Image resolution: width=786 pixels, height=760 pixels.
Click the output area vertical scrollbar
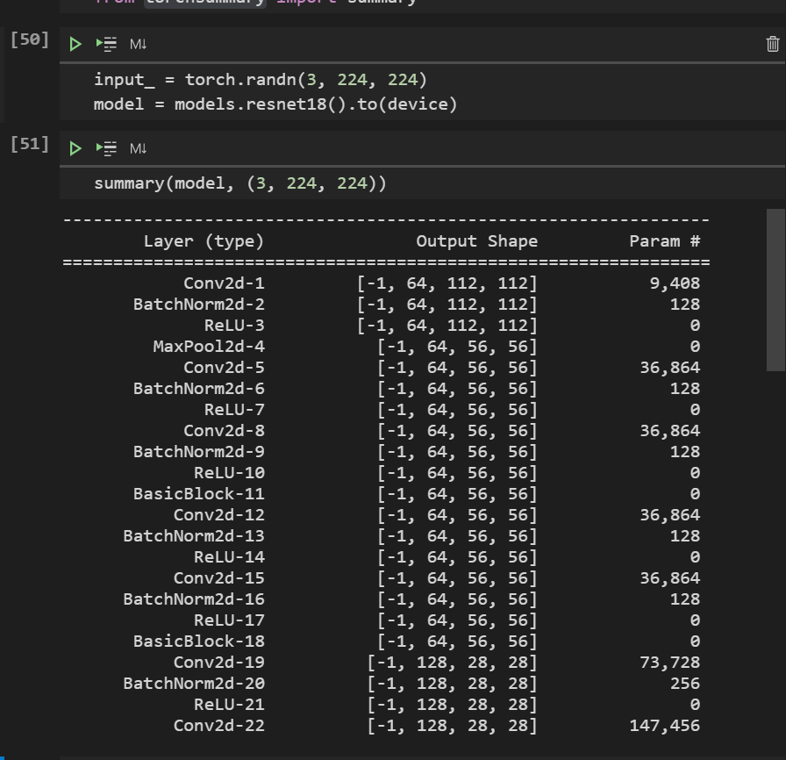(775, 290)
